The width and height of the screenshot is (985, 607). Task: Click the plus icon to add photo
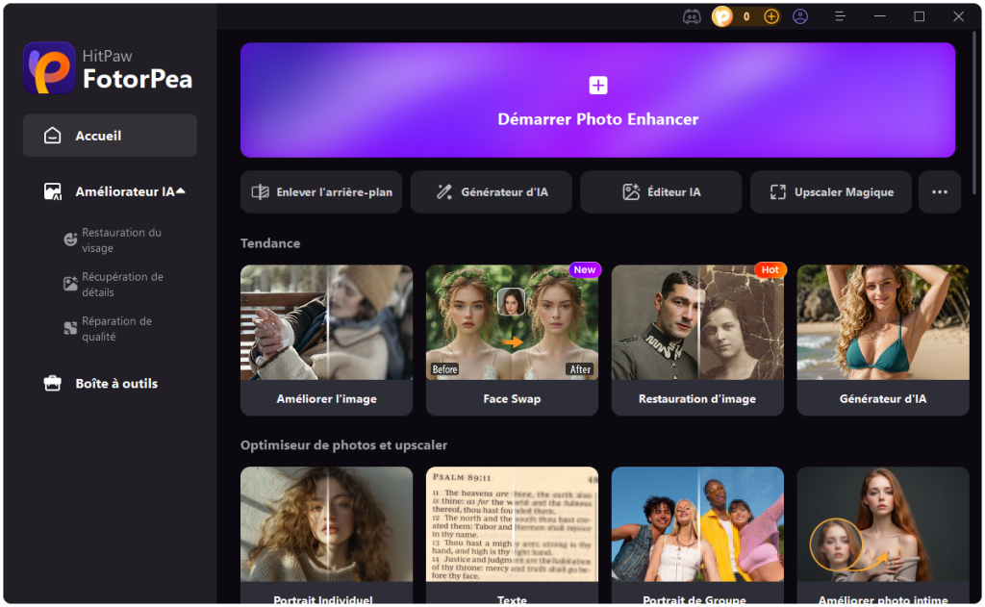pyautogui.click(x=597, y=86)
